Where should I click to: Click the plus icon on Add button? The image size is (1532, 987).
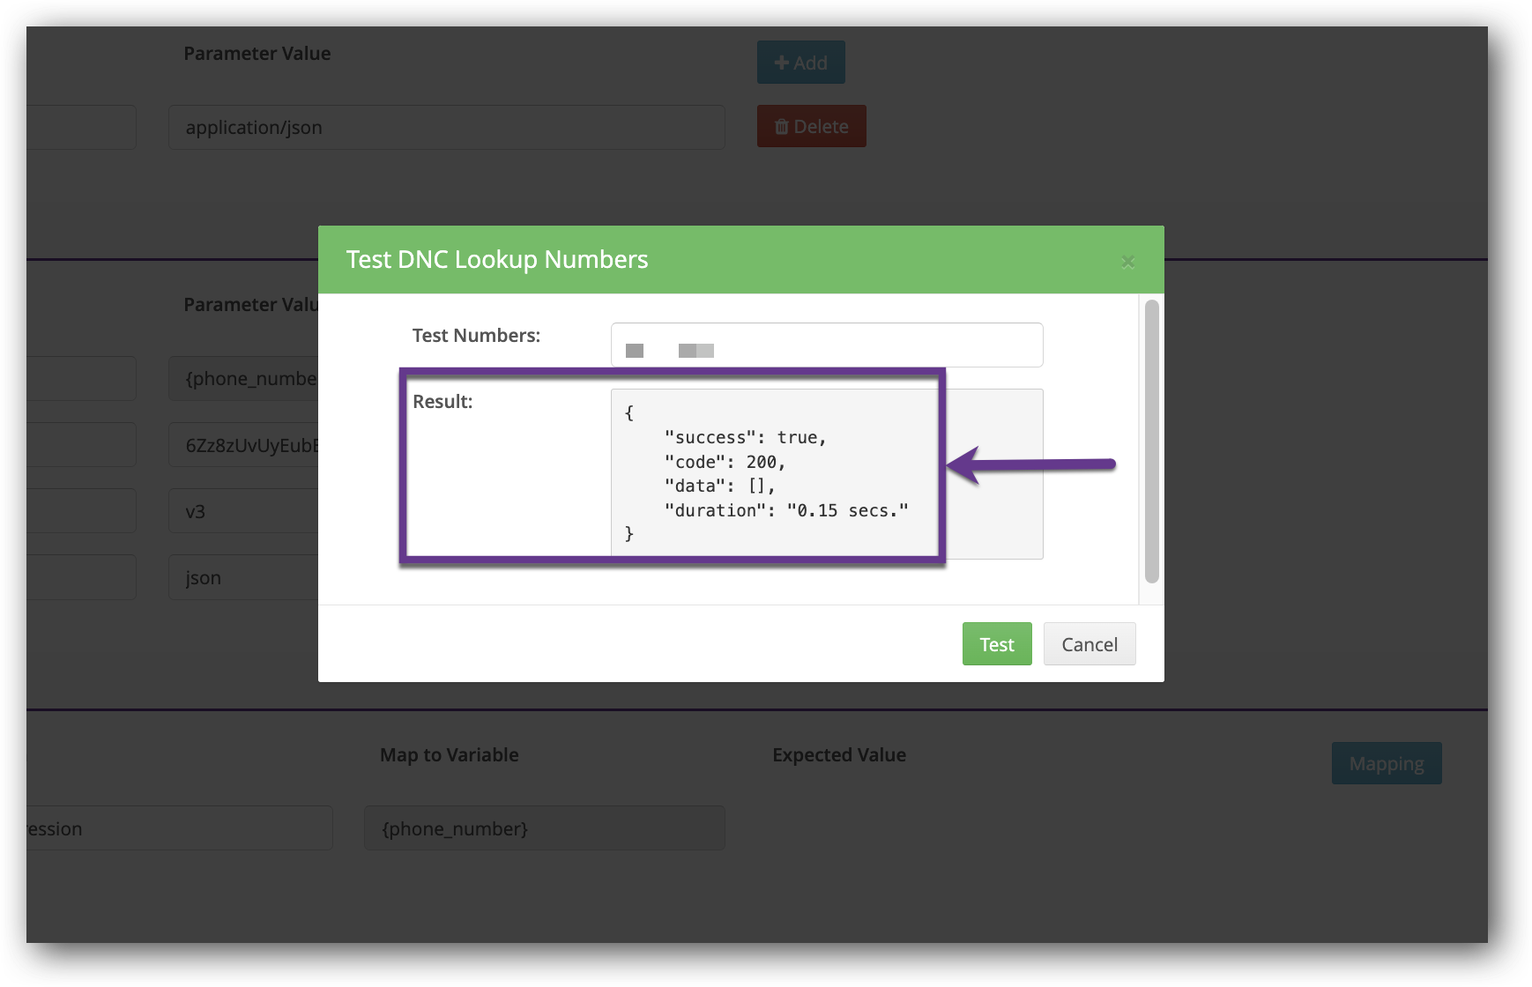point(782,63)
